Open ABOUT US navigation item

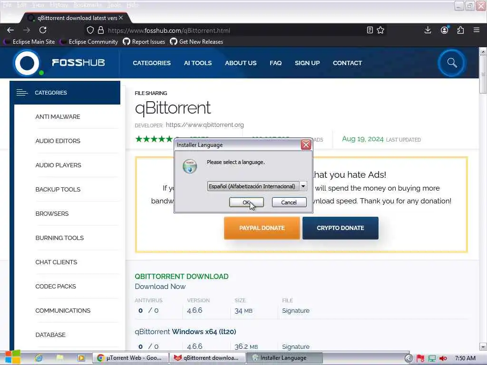[x=241, y=63]
